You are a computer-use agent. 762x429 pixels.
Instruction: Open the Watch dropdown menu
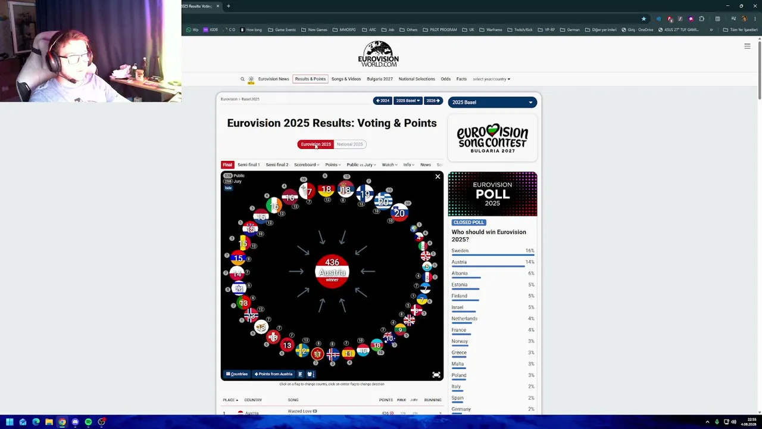[389, 165]
